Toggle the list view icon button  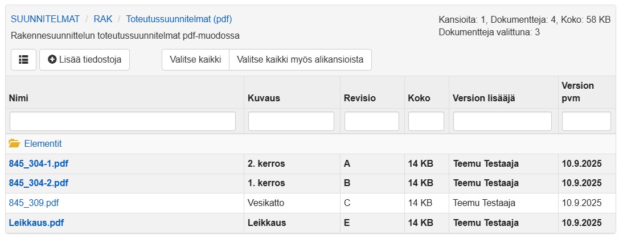pyautogui.click(x=24, y=60)
